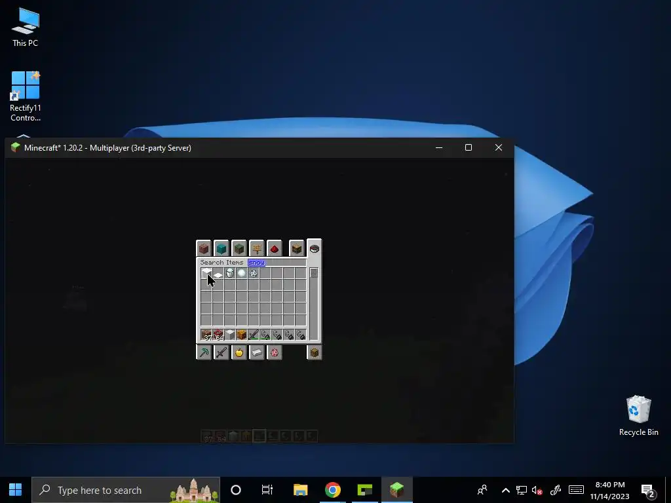
Task: Select the Recycle Bin desktop icon
Action: pyautogui.click(x=638, y=416)
